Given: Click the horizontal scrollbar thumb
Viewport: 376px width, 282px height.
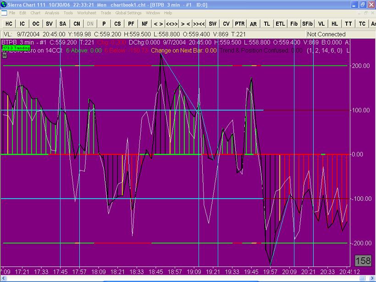Looking at the screenshot, I should [362, 278].
